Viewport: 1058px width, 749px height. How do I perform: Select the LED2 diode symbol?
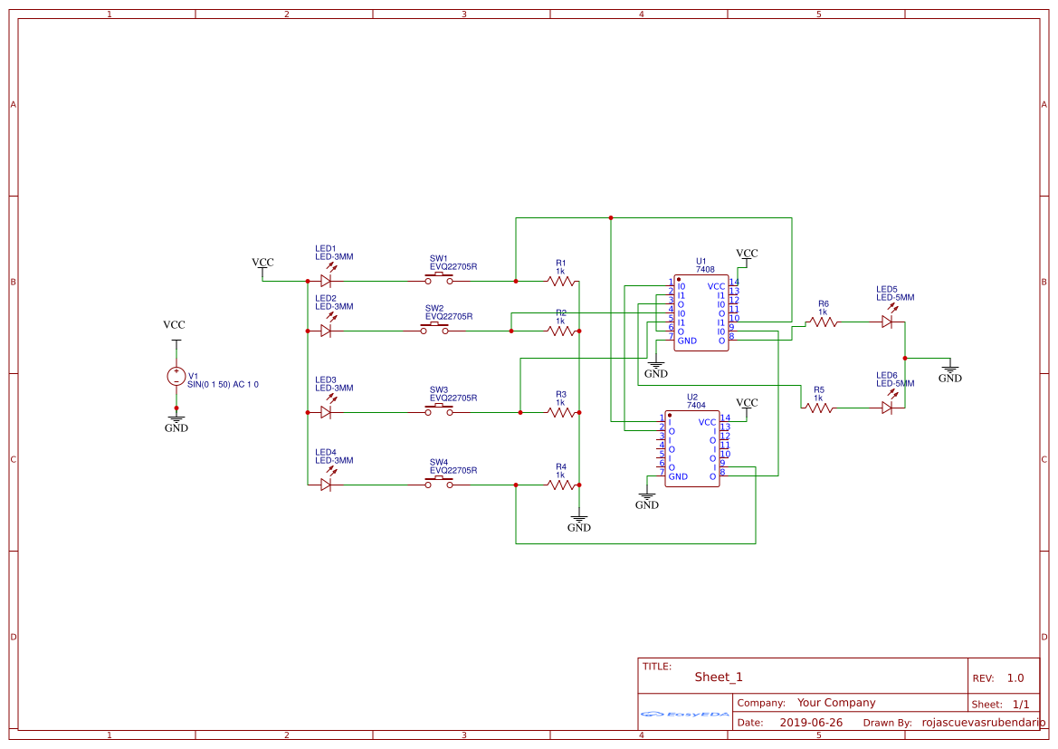(326, 331)
